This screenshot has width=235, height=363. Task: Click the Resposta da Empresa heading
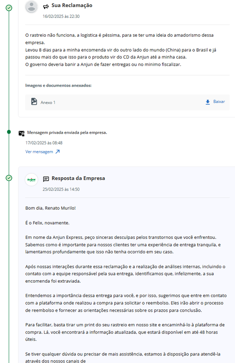click(78, 178)
